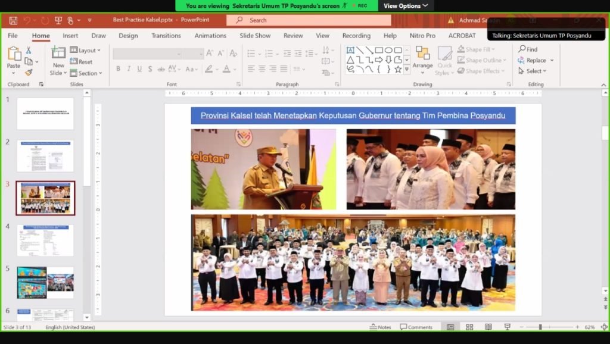Click the Find magnifier button
Image resolution: width=610 pixels, height=344 pixels.
click(528, 49)
